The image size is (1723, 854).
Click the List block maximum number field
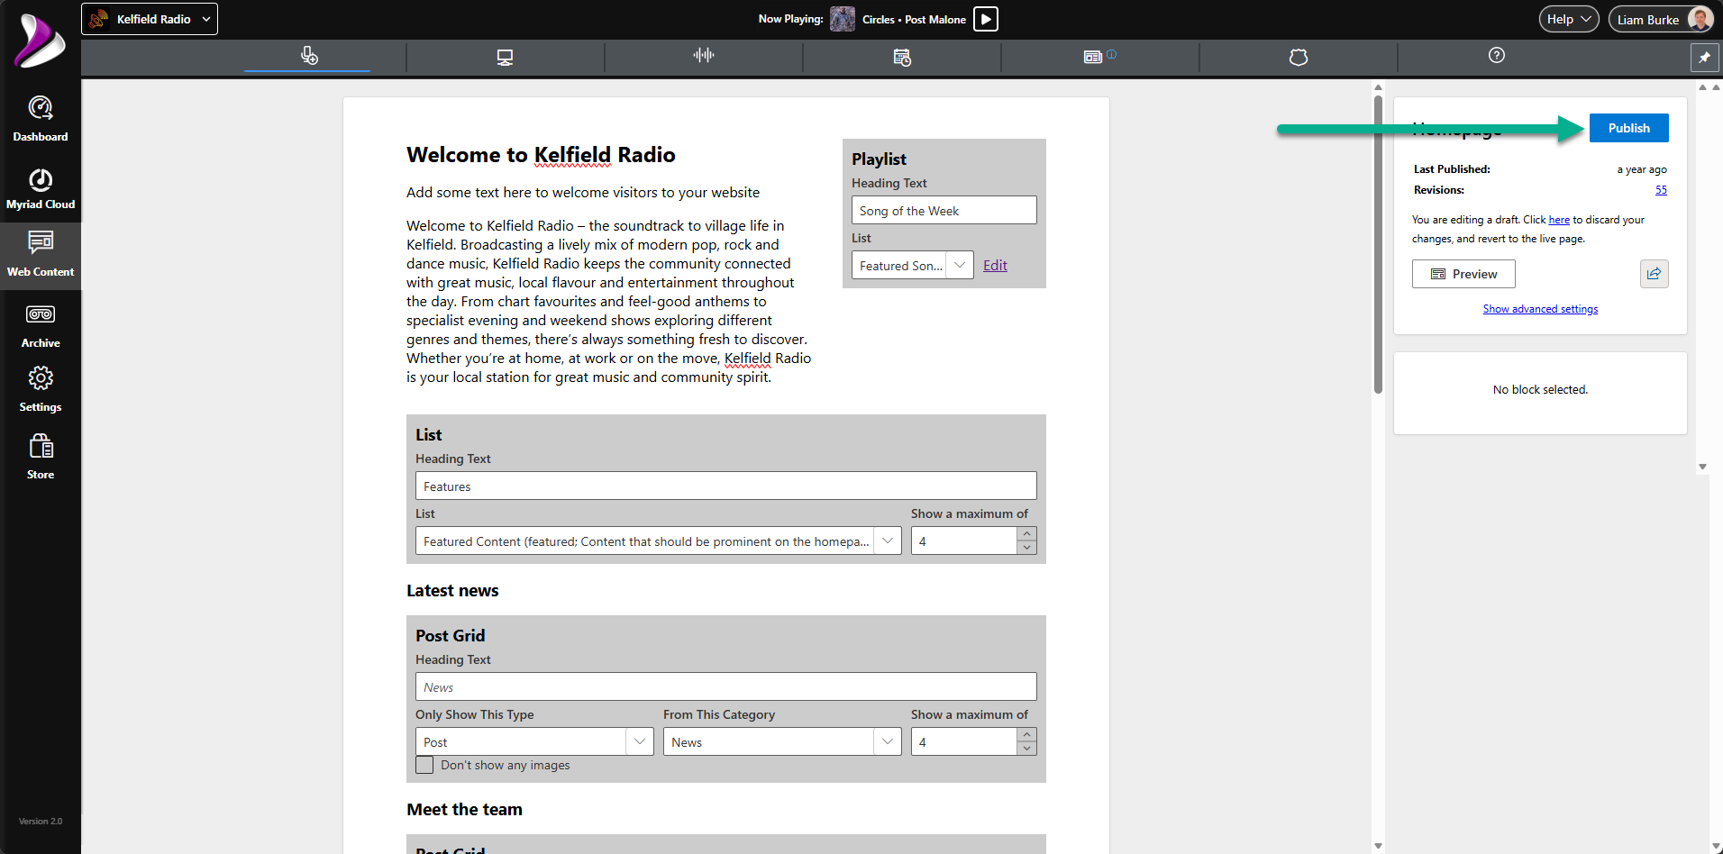coord(963,541)
